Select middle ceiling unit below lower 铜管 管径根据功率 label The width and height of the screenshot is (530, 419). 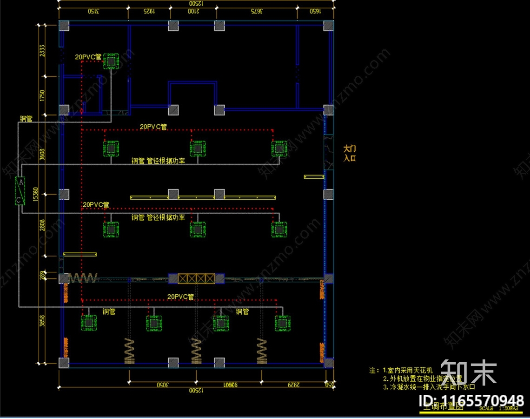198,230
